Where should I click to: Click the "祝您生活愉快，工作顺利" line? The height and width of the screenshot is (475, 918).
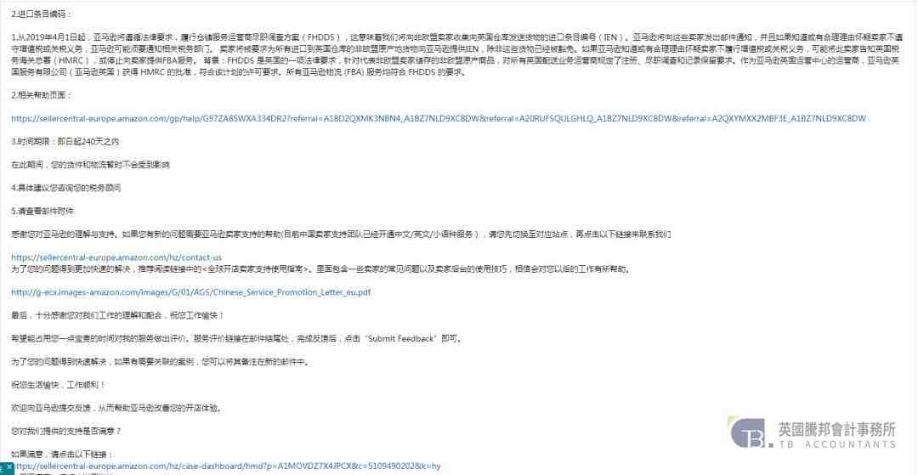coord(59,385)
